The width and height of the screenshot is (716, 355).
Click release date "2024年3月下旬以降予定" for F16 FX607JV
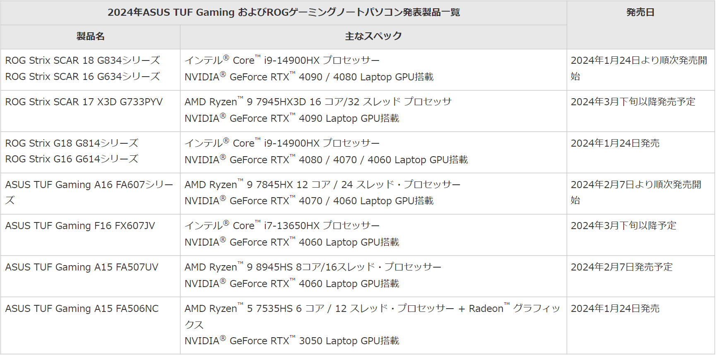click(x=624, y=226)
